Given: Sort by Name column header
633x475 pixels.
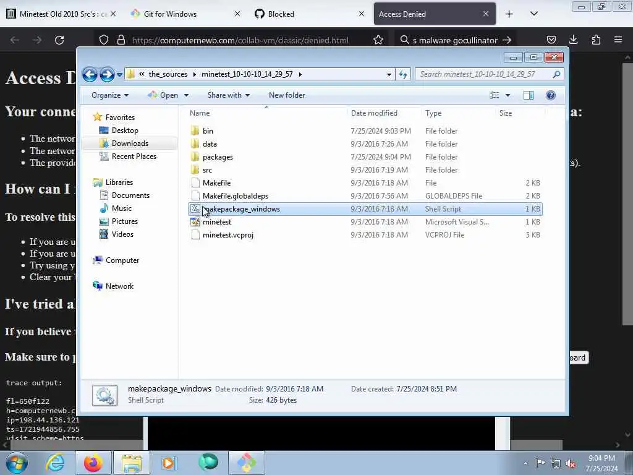Looking at the screenshot, I should [x=200, y=113].
